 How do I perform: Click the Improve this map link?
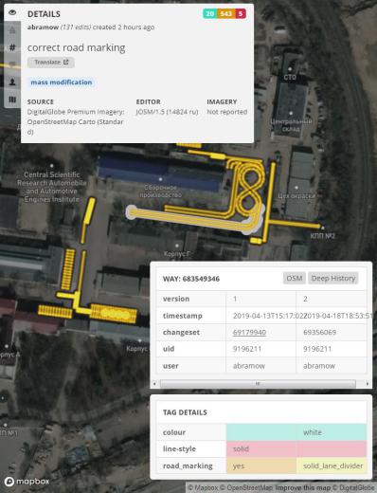click(x=302, y=488)
